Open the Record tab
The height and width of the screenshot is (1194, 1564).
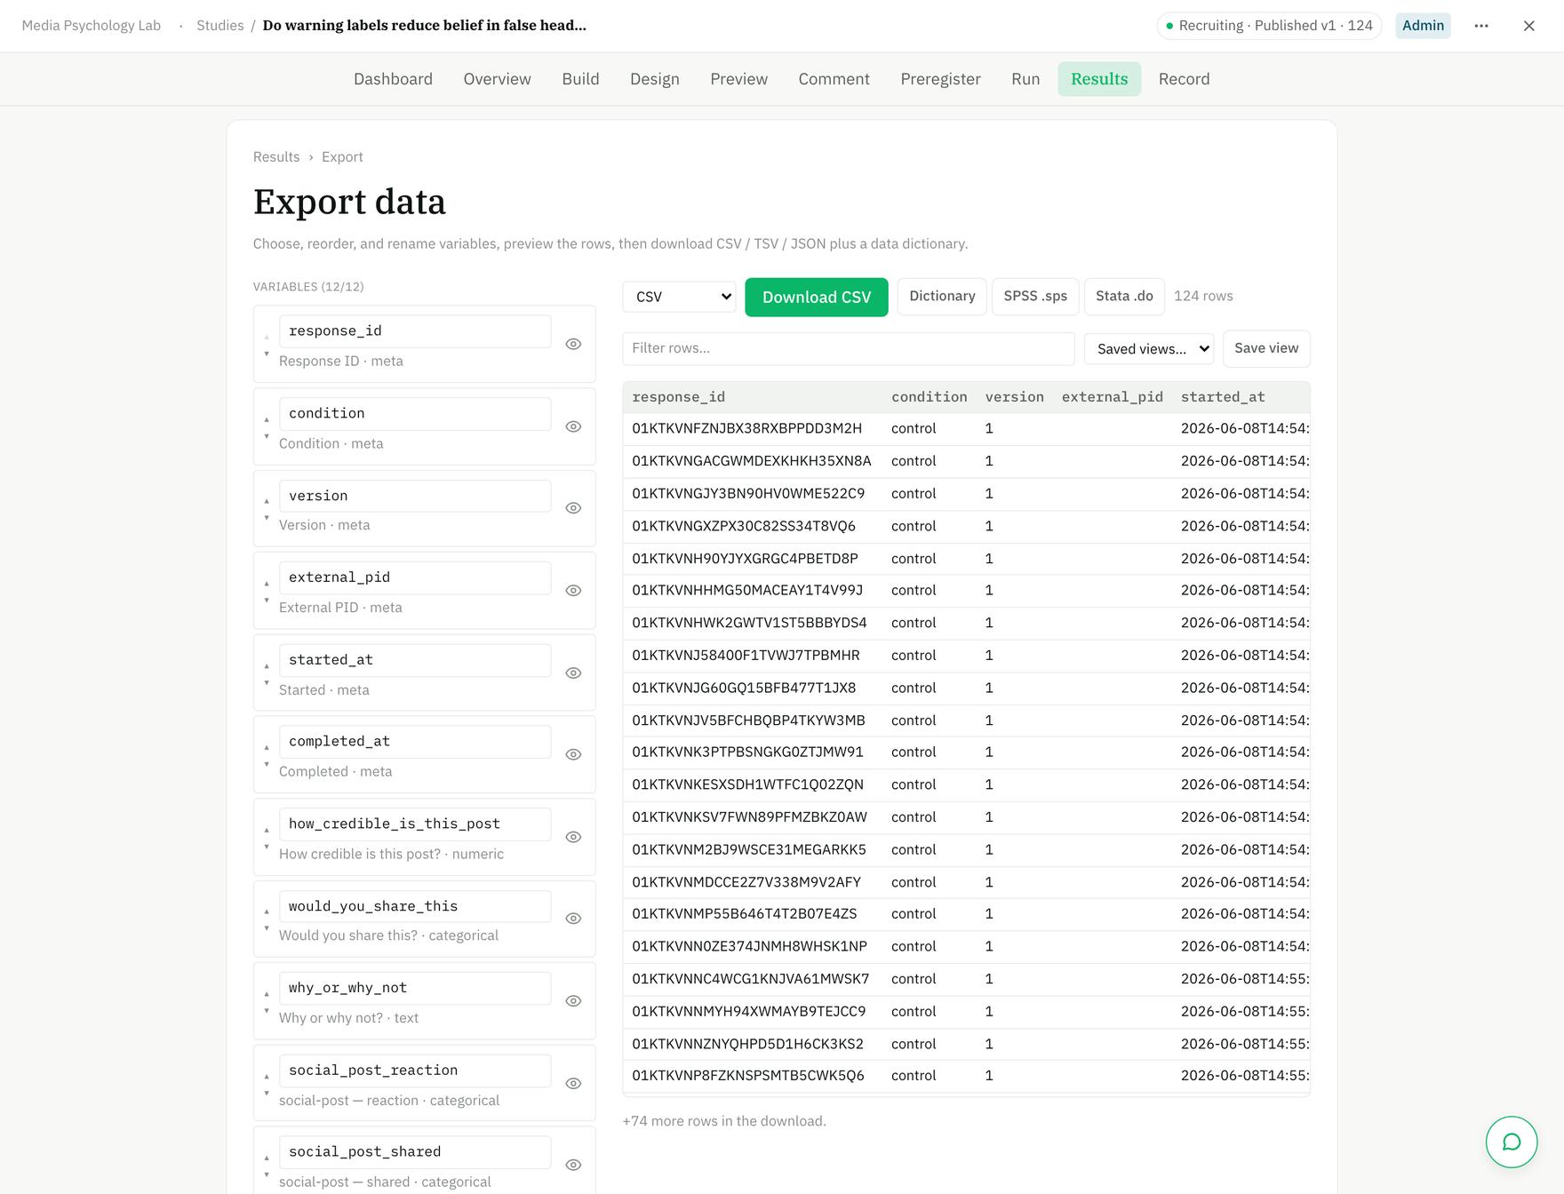[x=1184, y=79]
